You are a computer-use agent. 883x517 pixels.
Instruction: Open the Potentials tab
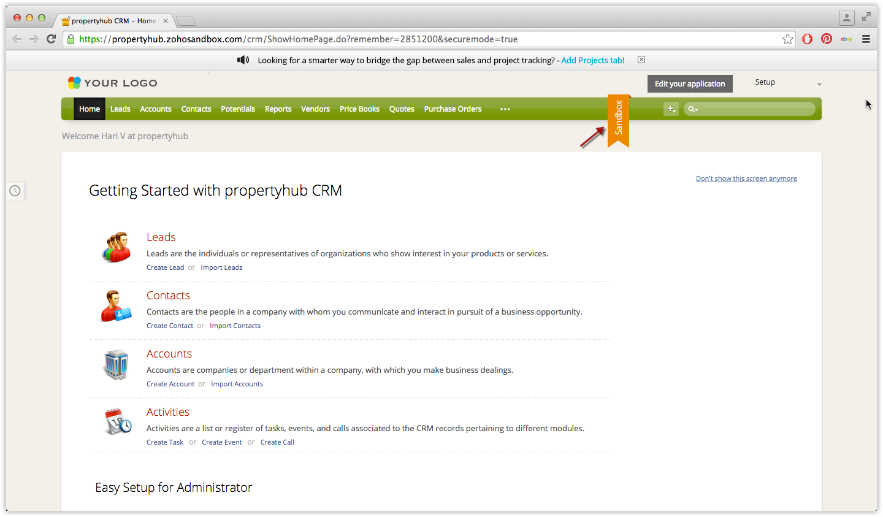(238, 109)
